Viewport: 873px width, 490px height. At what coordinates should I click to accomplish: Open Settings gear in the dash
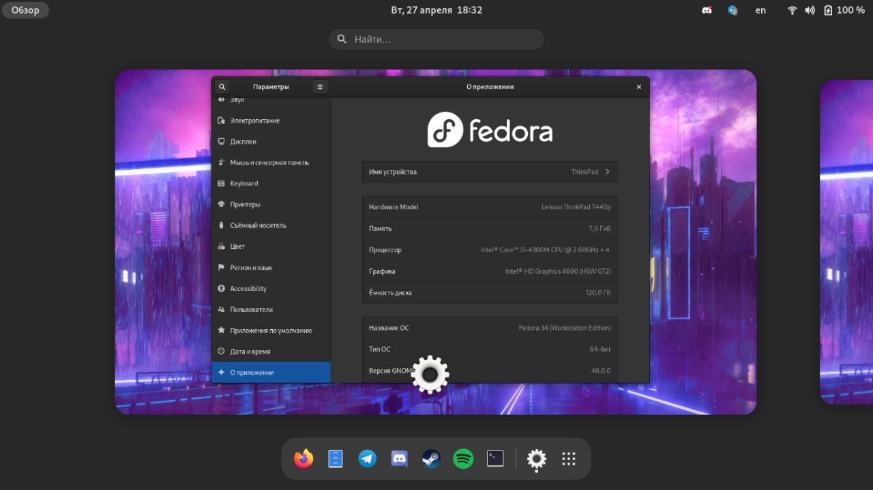click(x=537, y=460)
